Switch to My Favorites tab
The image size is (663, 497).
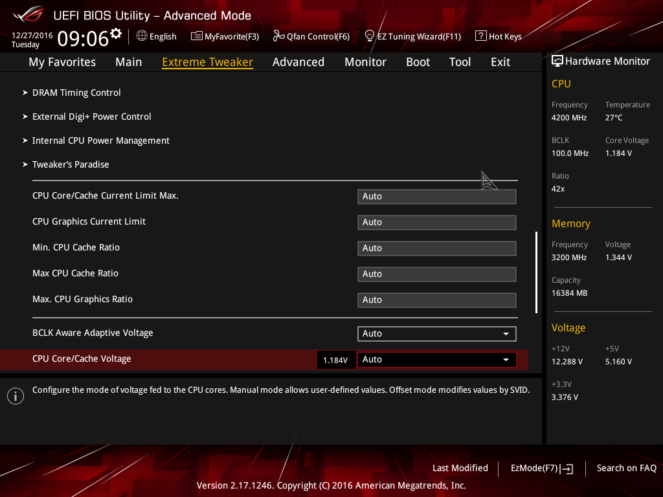click(62, 62)
